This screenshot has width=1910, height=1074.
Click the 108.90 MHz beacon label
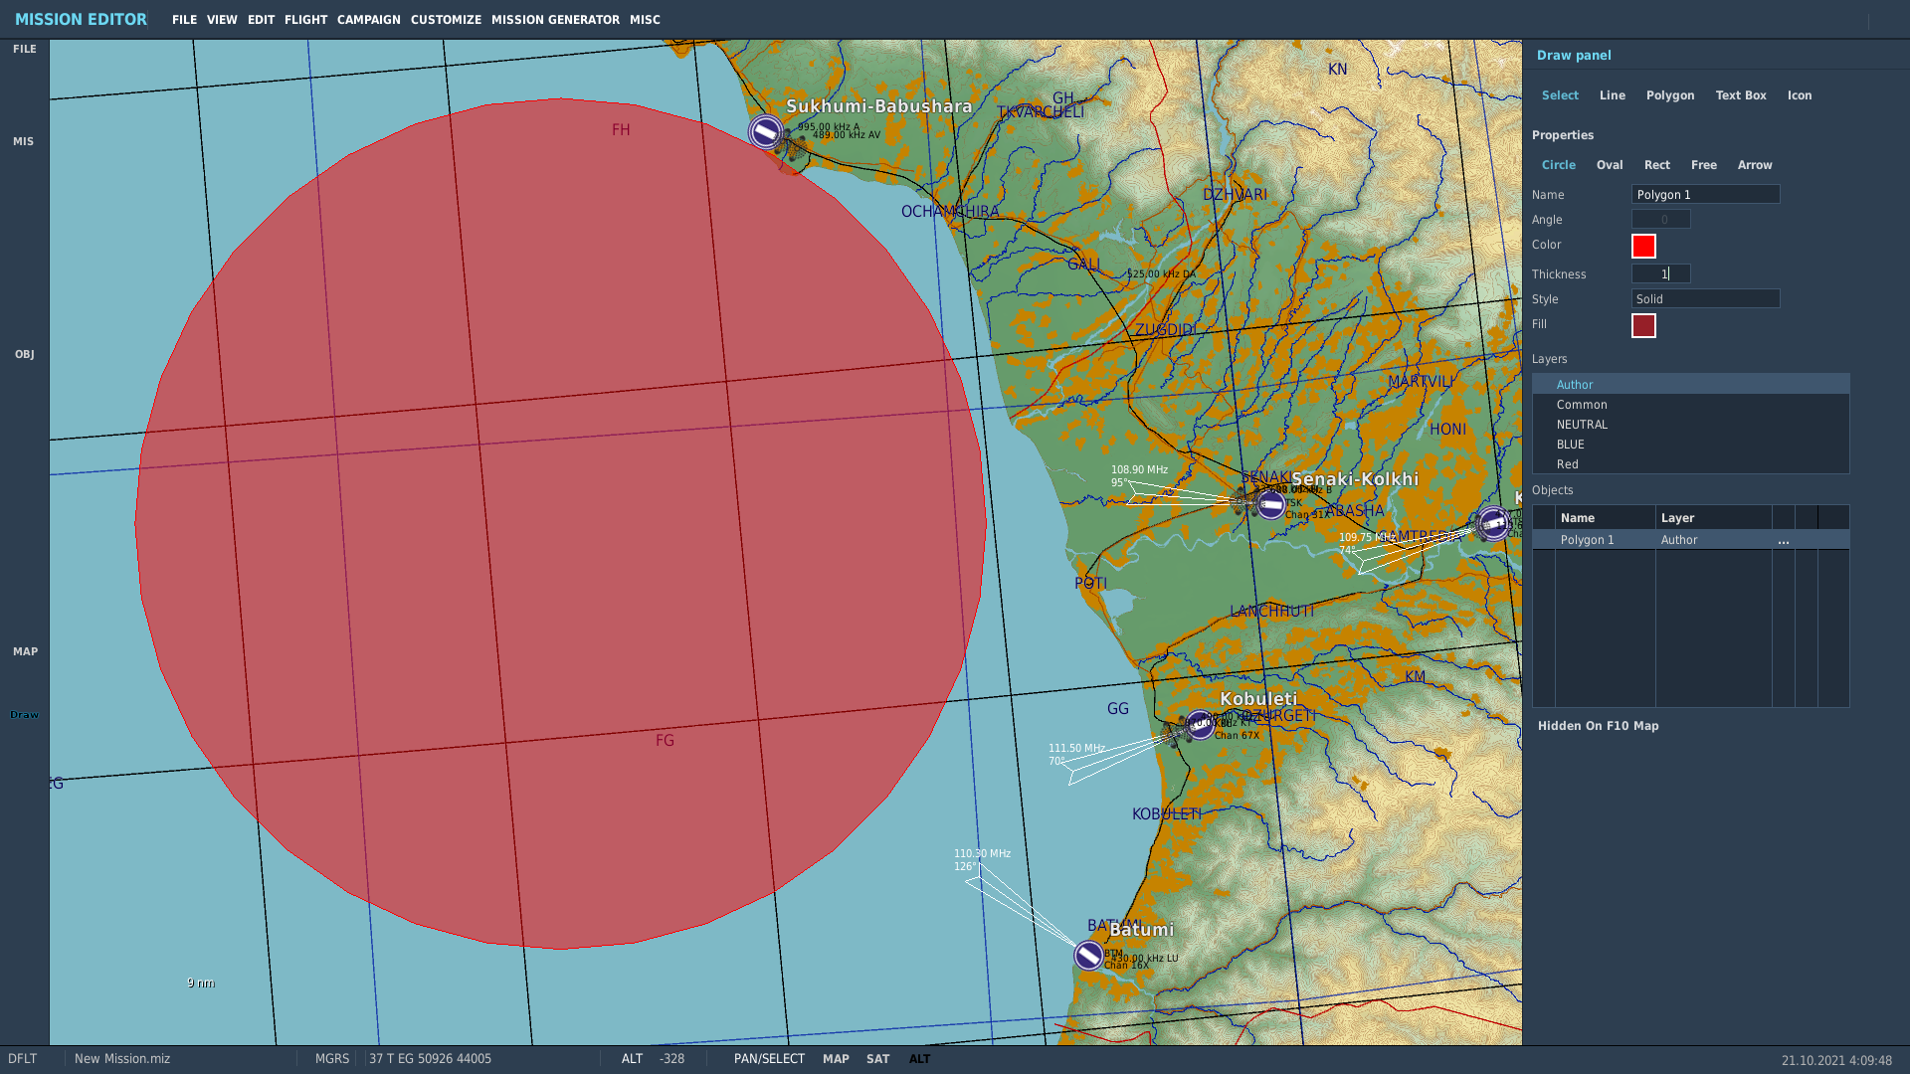1139,469
